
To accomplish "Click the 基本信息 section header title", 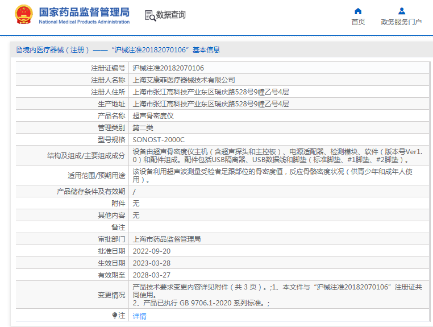I will pos(206,49).
